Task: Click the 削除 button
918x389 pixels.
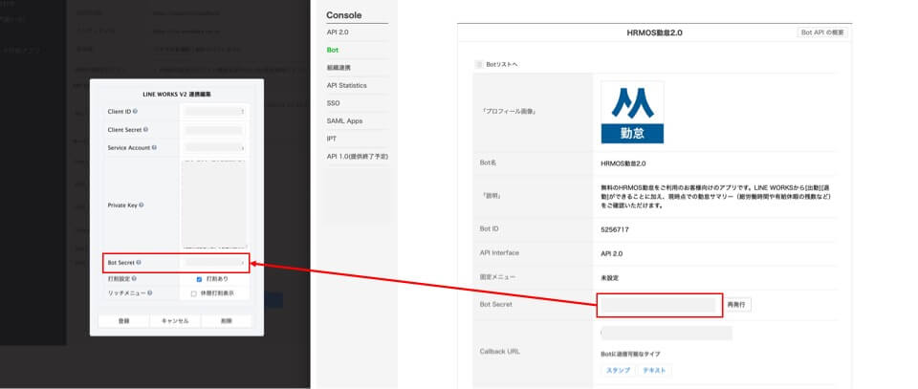Action: point(227,321)
